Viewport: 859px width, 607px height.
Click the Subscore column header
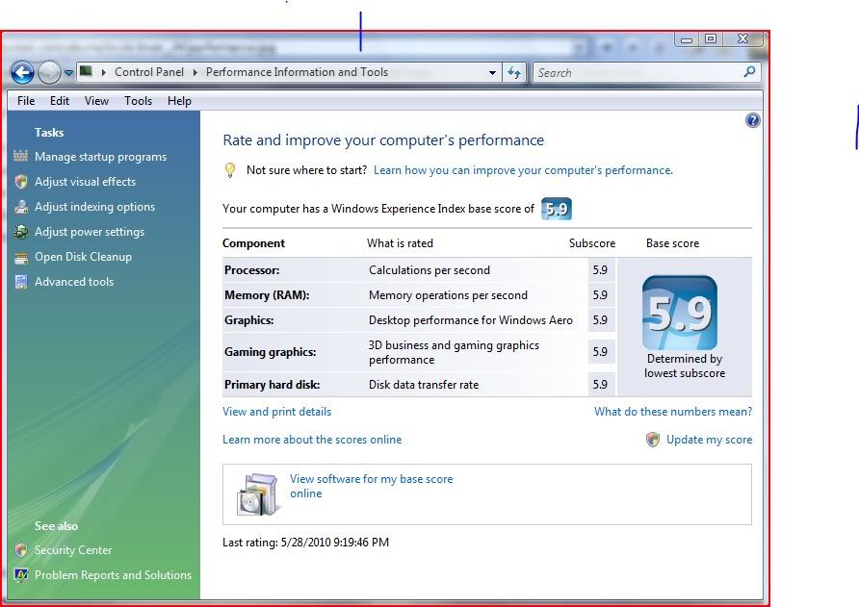pos(591,243)
